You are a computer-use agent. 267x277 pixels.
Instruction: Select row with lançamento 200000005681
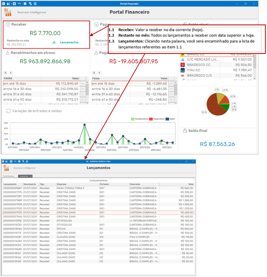98,188
